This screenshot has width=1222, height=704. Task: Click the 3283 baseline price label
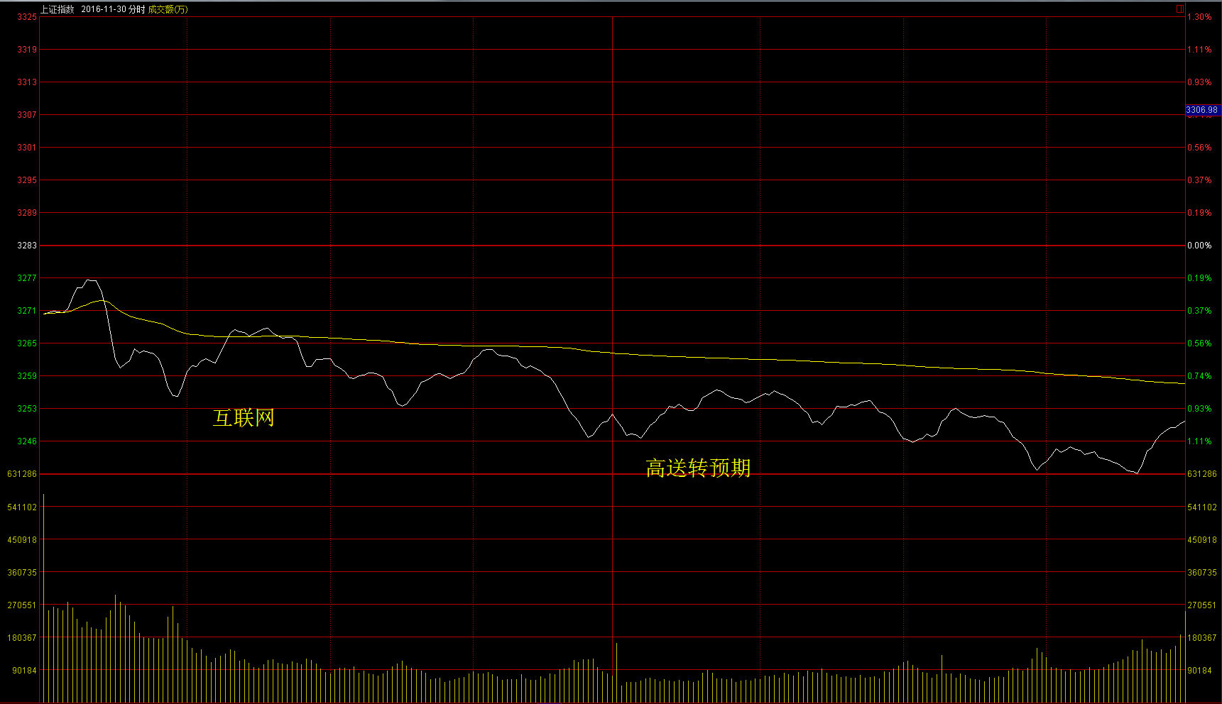tap(27, 246)
